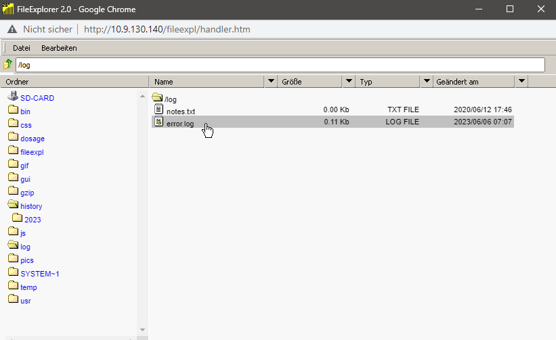The width and height of the screenshot is (556, 340).
Task: Click the SD-CARD drive icon
Action: 13,96
